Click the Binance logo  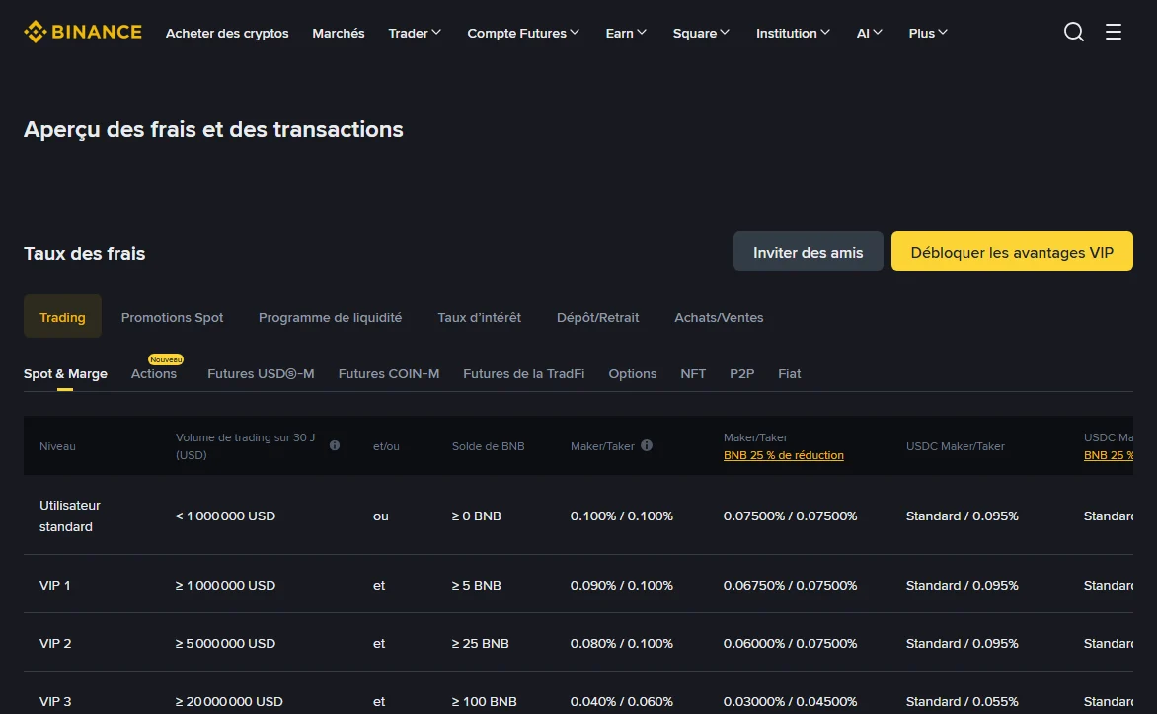coord(83,32)
